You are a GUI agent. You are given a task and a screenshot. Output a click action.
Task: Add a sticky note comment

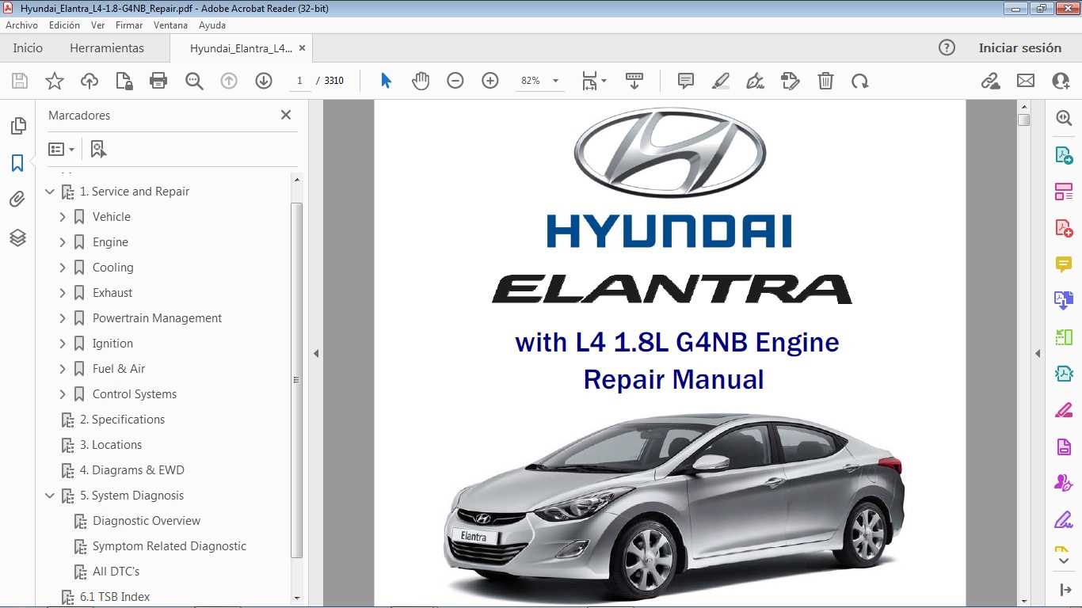point(686,81)
